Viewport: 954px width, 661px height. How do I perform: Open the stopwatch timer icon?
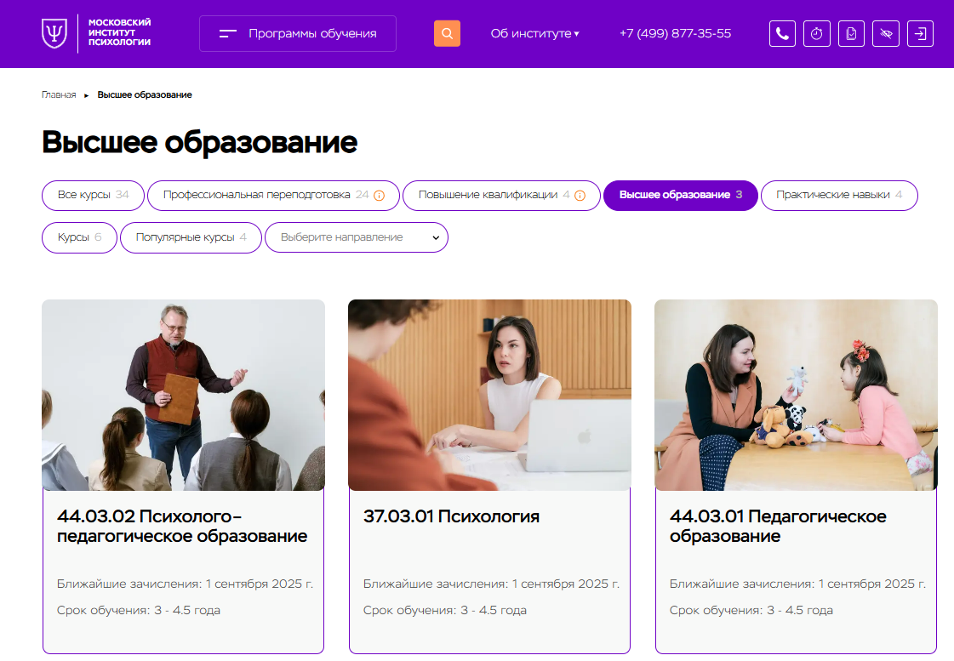[816, 33]
